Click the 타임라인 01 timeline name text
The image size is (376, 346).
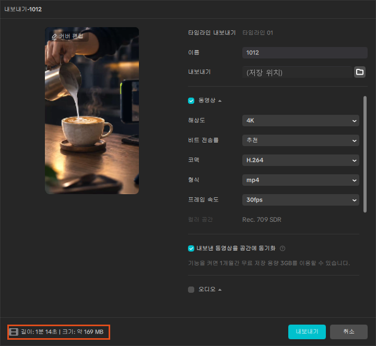258,33
